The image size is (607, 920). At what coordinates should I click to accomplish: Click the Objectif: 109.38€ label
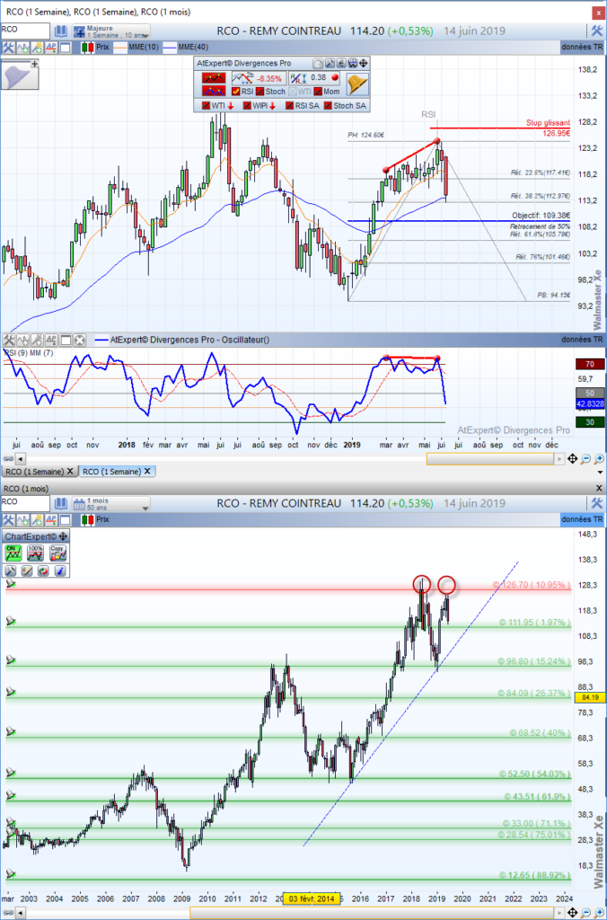coord(541,216)
